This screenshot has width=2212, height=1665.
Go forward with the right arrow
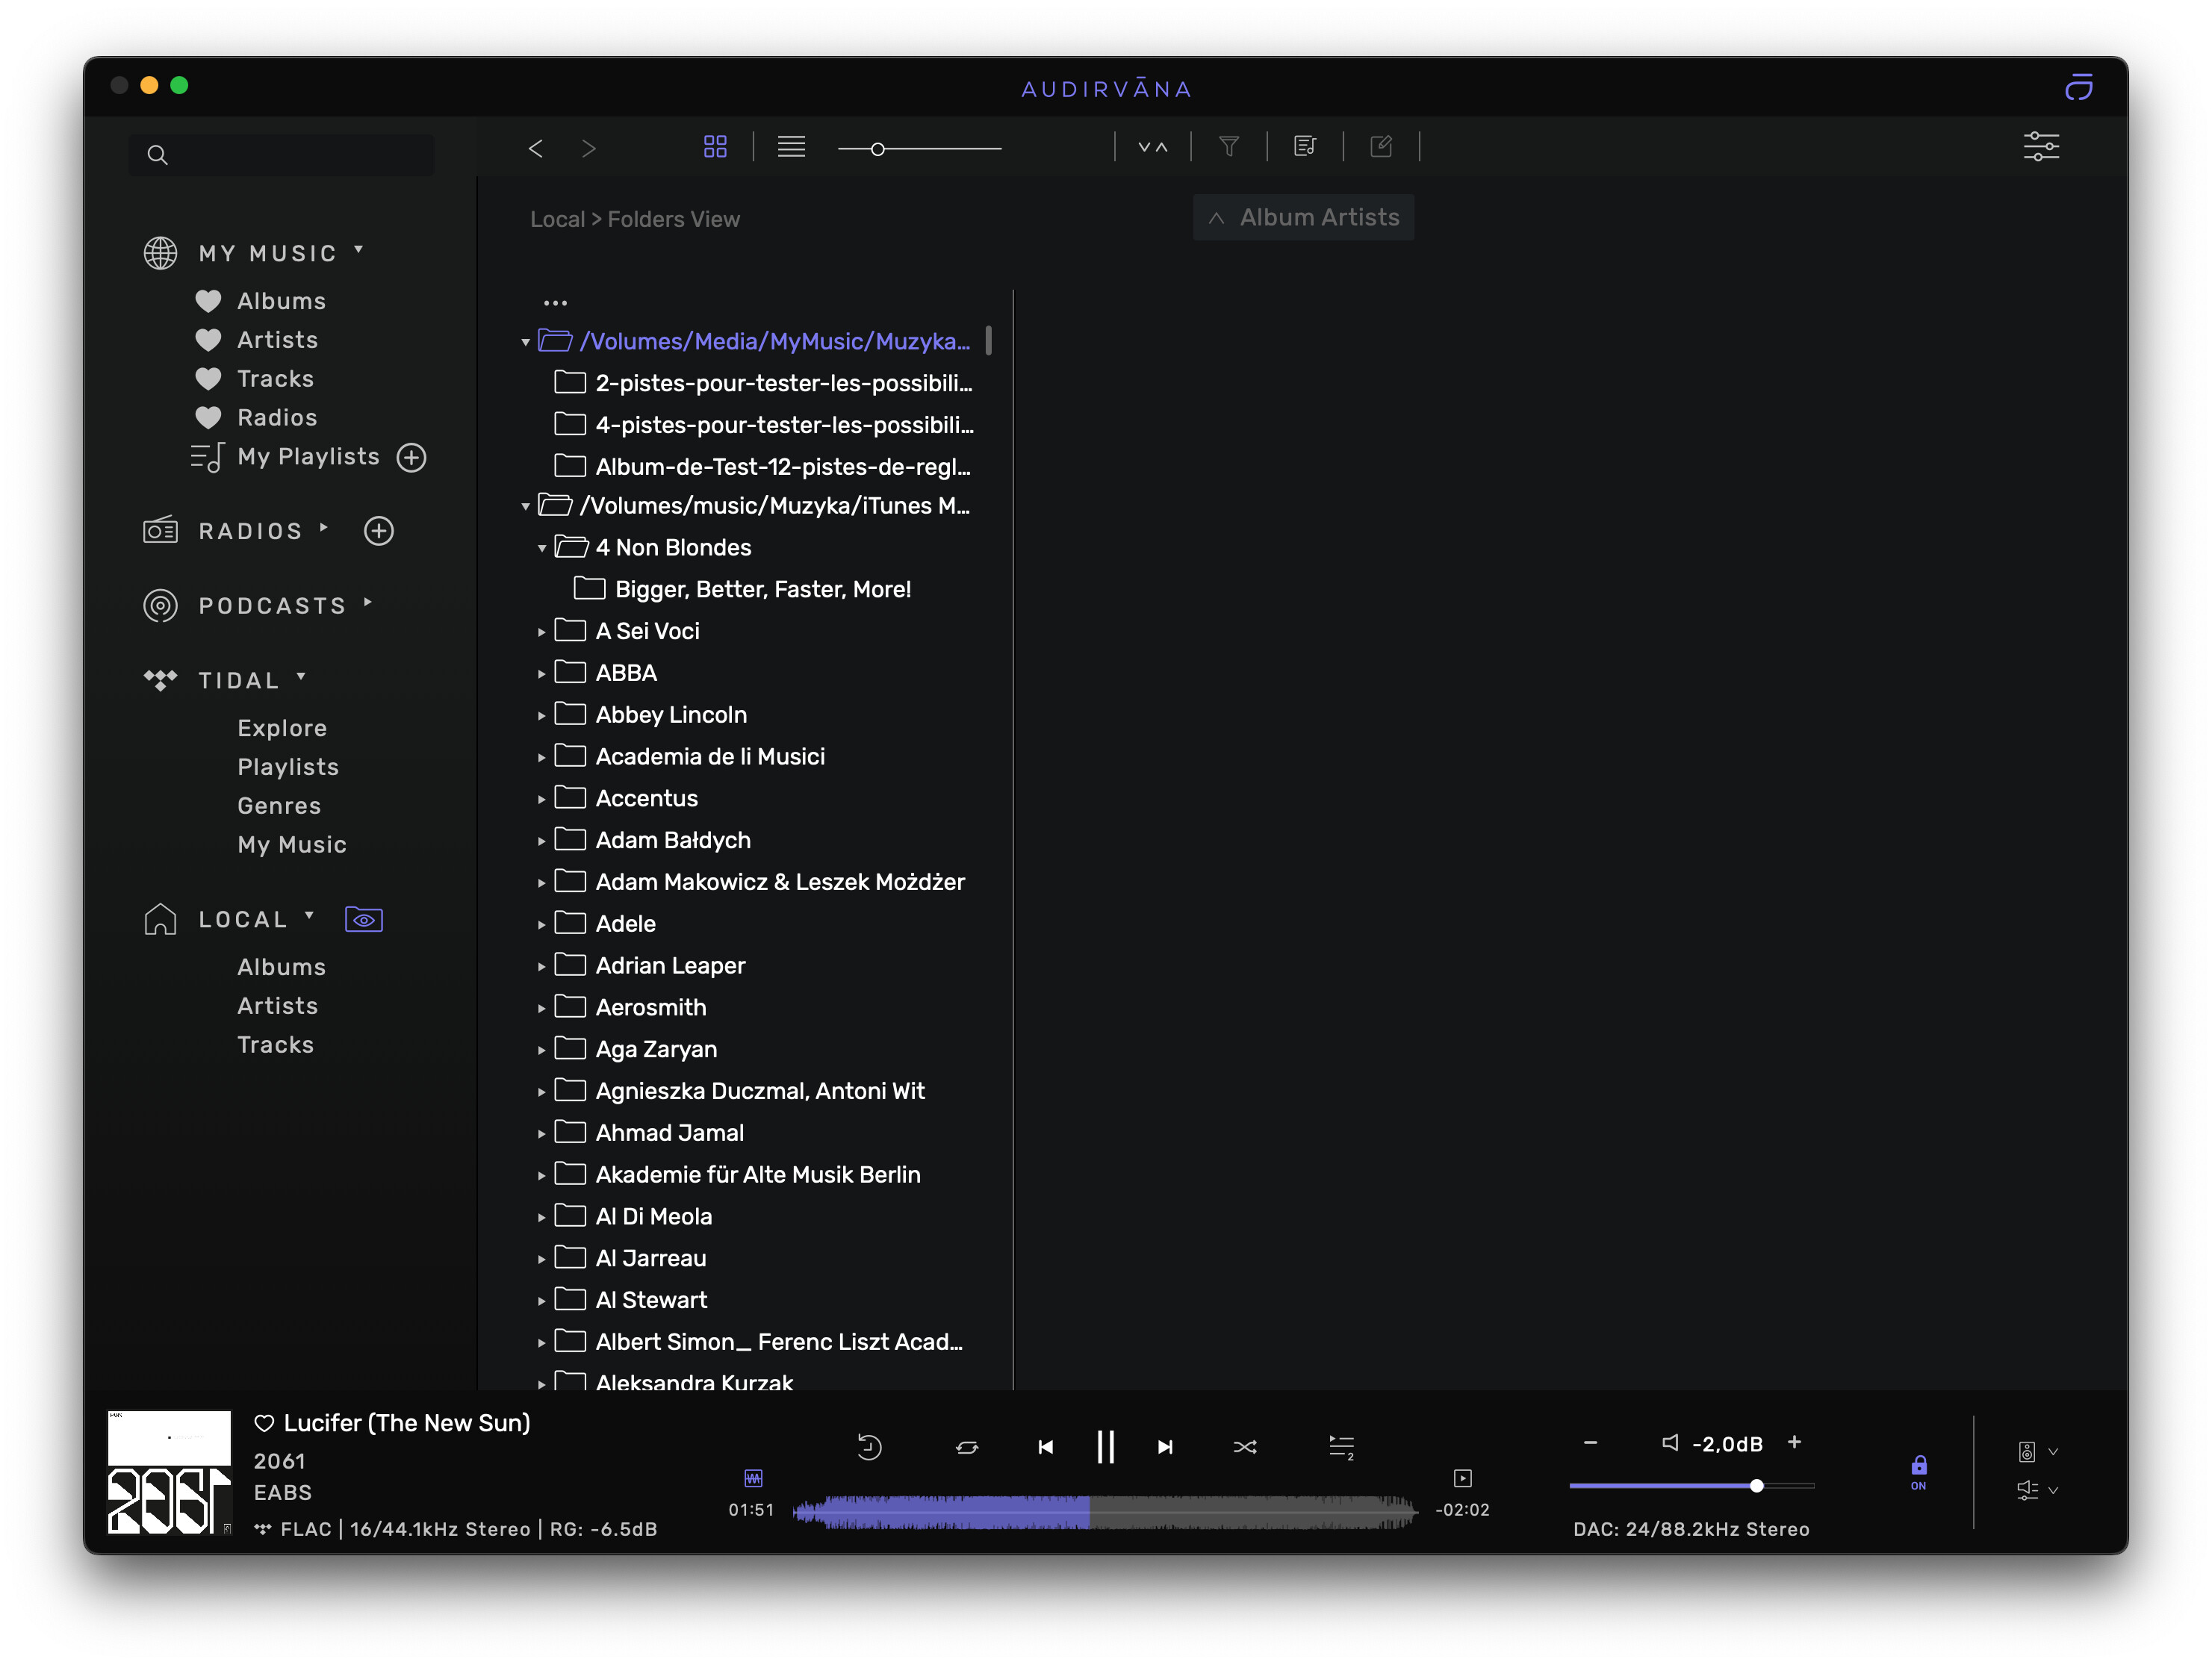click(588, 148)
